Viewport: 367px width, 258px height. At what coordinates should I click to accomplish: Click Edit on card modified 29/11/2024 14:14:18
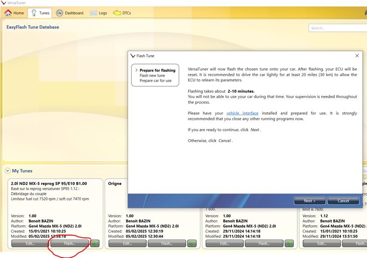[x=224, y=244]
